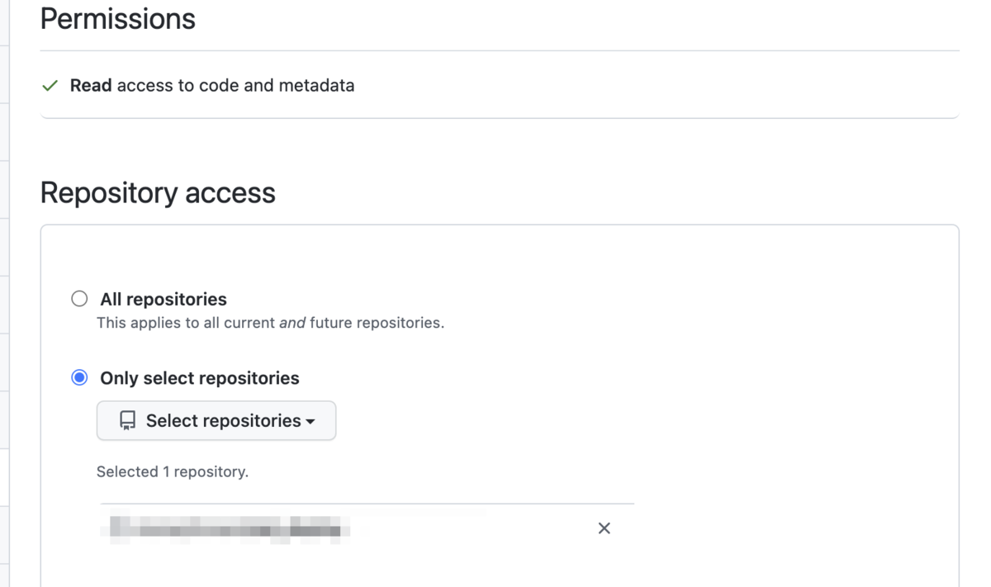The width and height of the screenshot is (991, 587).
Task: Click the "All repositories" label text
Action: [164, 299]
